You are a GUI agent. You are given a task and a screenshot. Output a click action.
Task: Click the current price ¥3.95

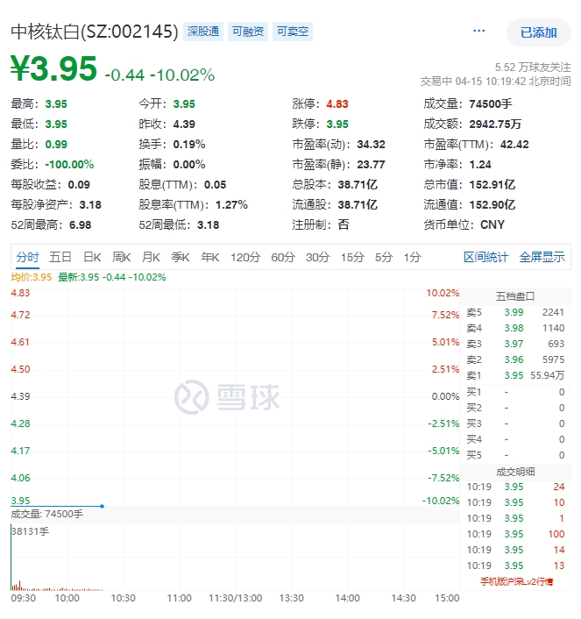click(x=53, y=69)
